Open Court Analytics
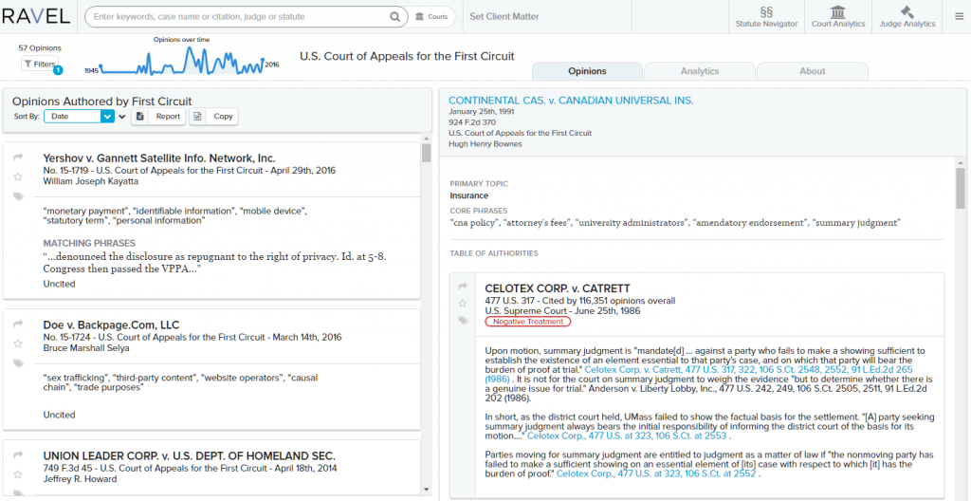Viewport: 971px width, 501px height. [838, 17]
